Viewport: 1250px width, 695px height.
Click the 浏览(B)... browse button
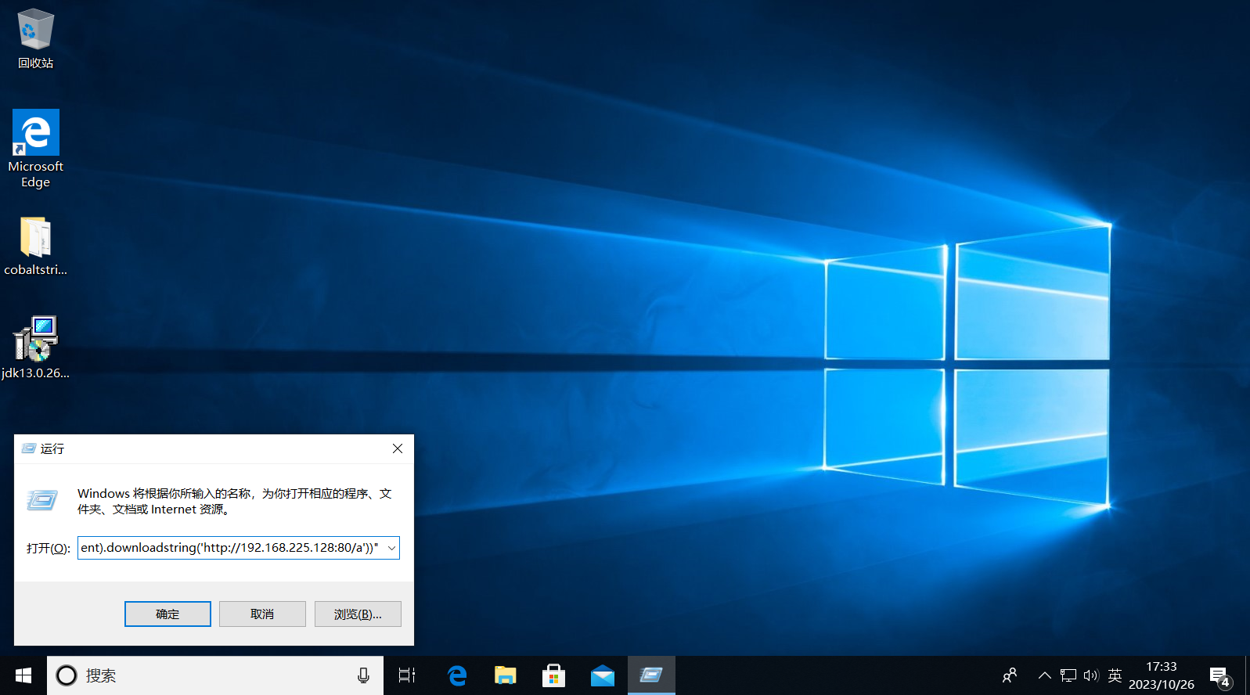tap(358, 614)
